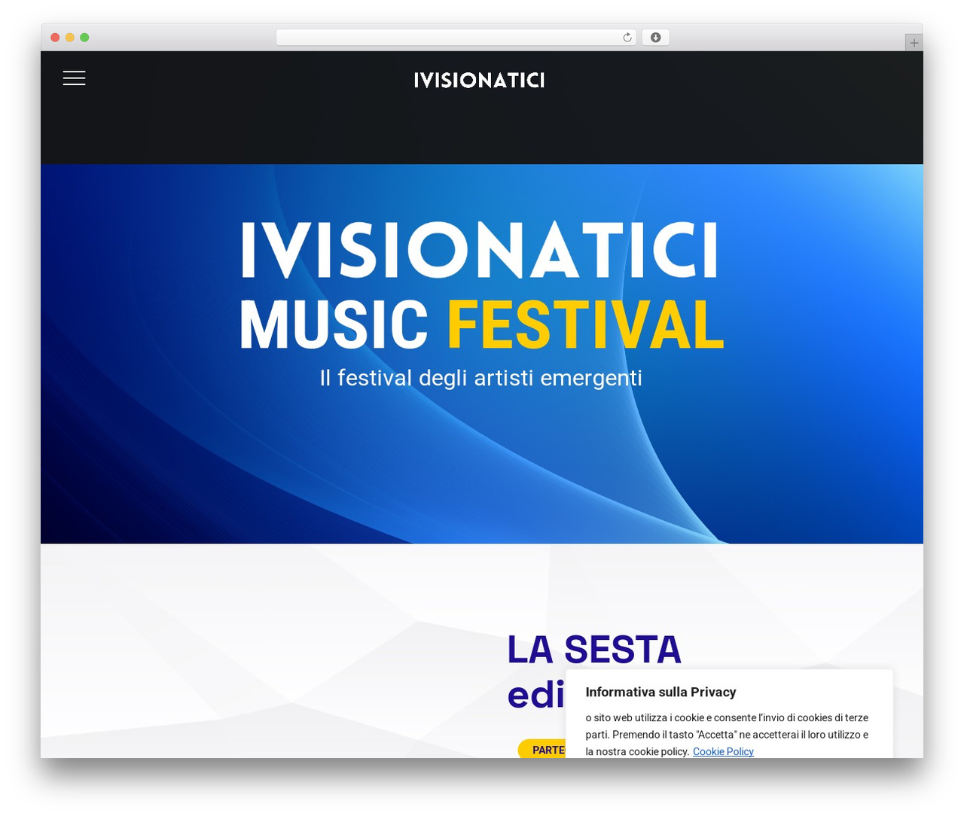Maximize the window with the green button
964x816 pixels.
pyautogui.click(x=84, y=38)
